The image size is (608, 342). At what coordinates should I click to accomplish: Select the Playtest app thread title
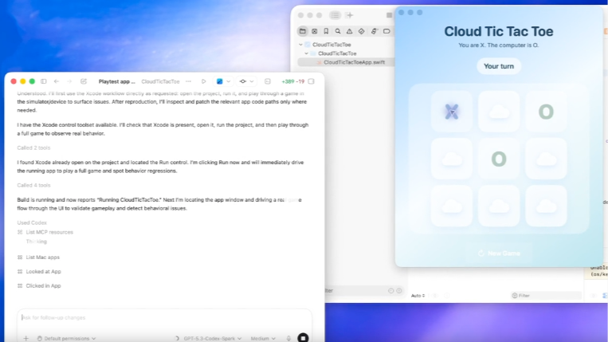(116, 81)
